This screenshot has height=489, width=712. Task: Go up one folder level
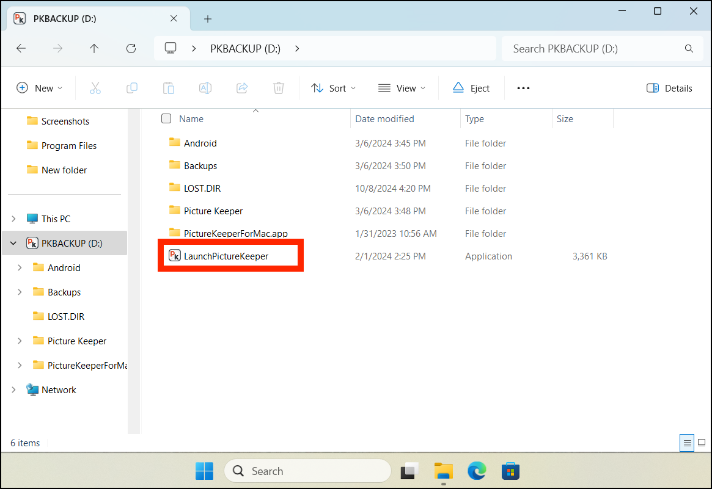point(94,49)
